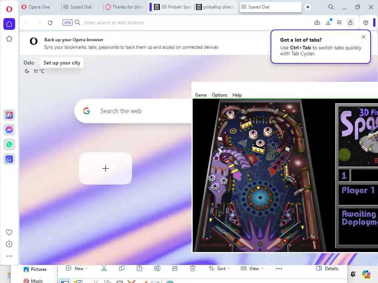Launch Aria AI from the sidebar
Image resolution: width=378 pixels, height=283 pixels.
(9, 115)
